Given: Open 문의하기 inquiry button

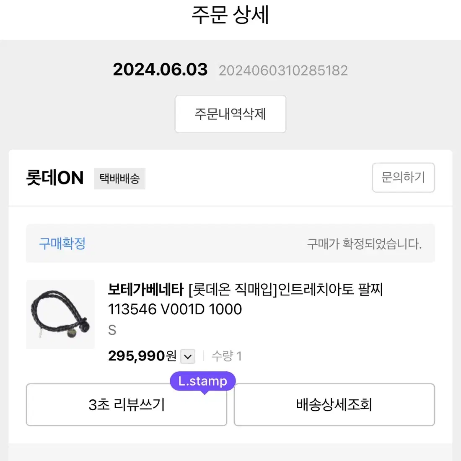Looking at the screenshot, I should click(x=403, y=177).
